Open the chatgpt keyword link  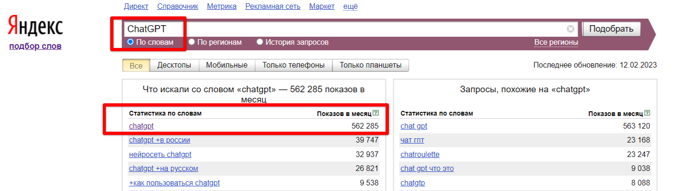141,126
